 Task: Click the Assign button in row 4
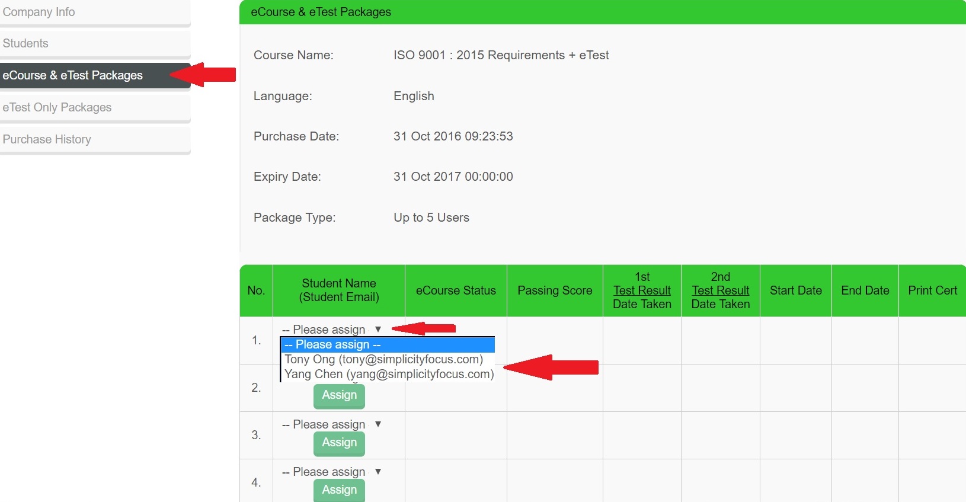pos(339,490)
